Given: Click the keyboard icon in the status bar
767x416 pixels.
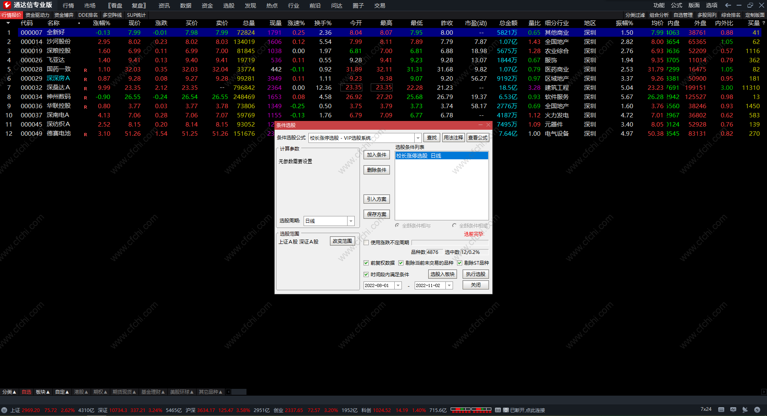Looking at the screenshot, I should pyautogui.click(x=721, y=410).
